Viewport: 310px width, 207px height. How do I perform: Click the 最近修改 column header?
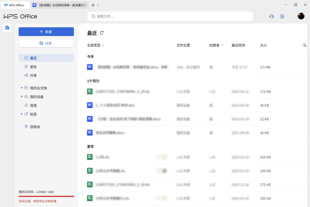(238, 45)
